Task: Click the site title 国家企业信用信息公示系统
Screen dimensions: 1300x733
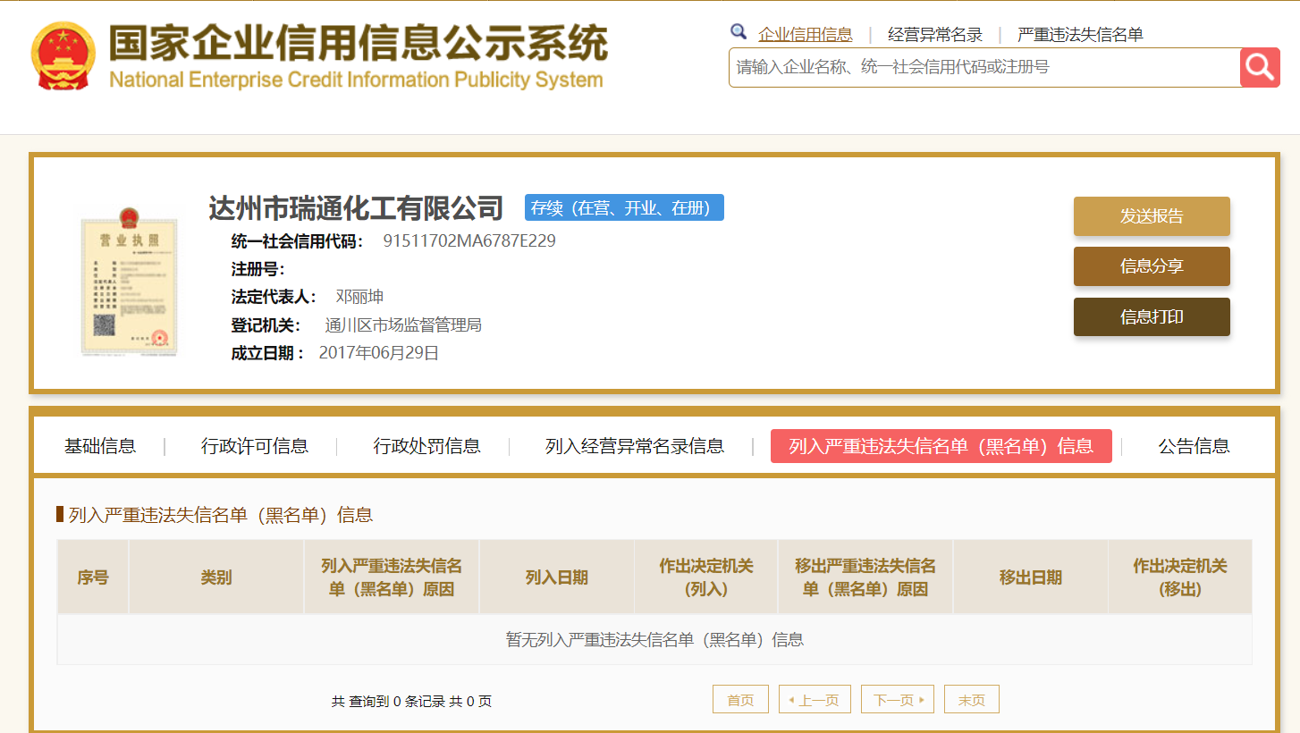Action: click(358, 42)
